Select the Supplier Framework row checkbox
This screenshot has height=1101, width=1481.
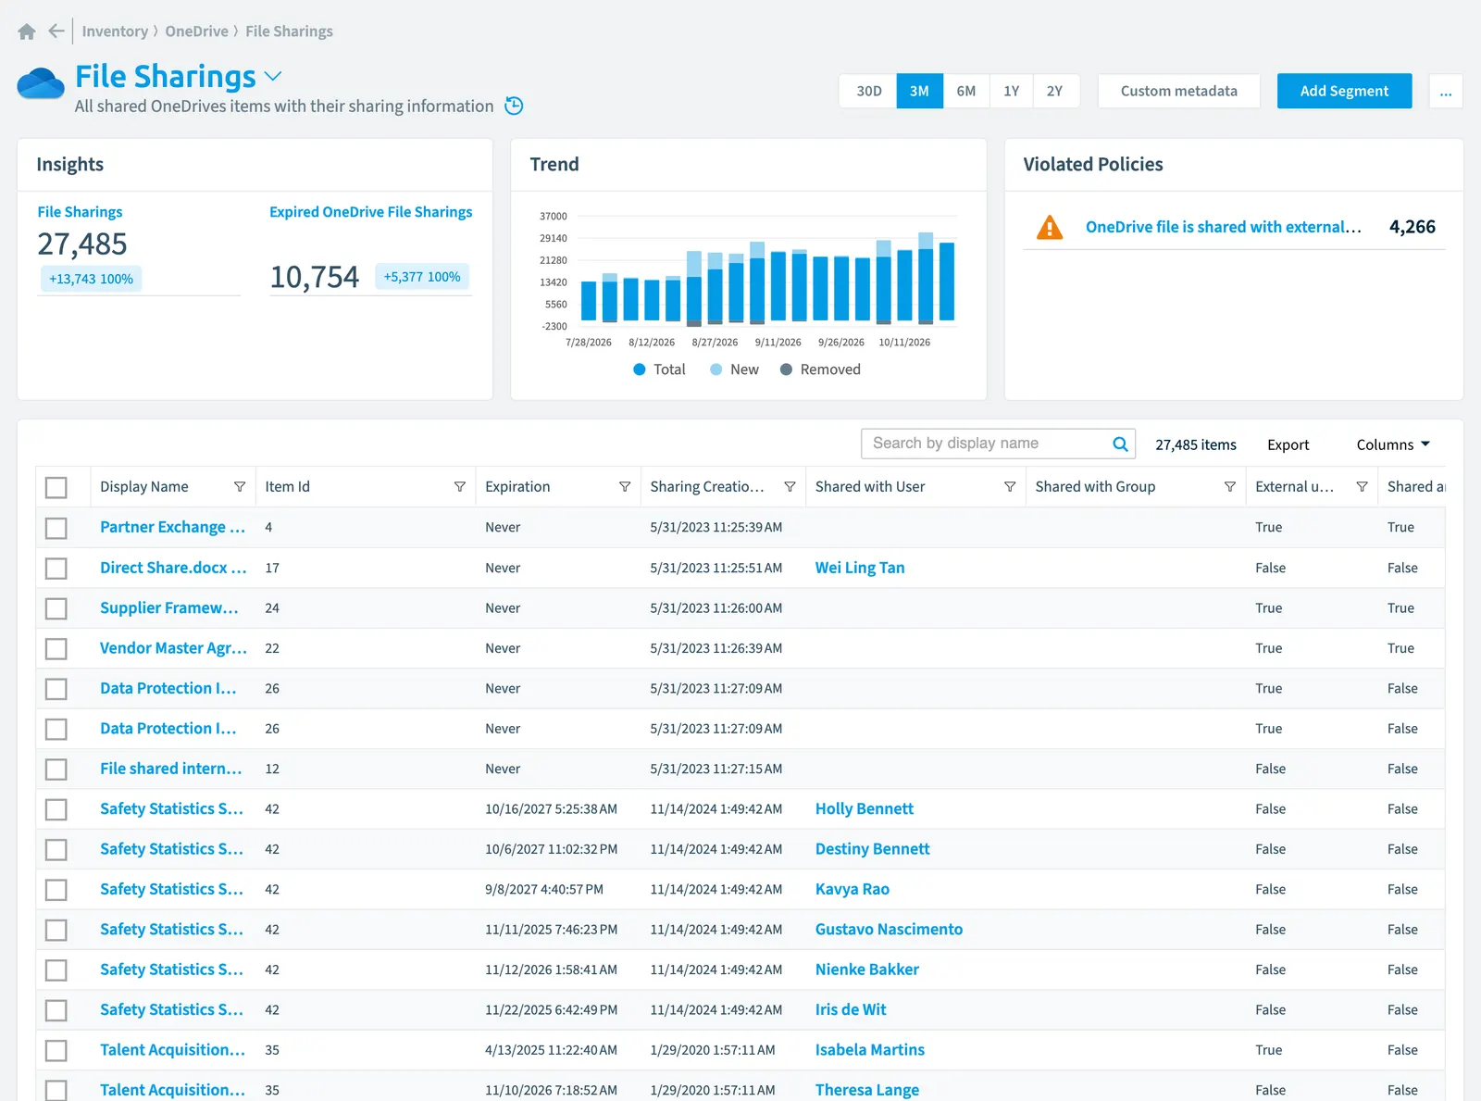tap(56, 608)
